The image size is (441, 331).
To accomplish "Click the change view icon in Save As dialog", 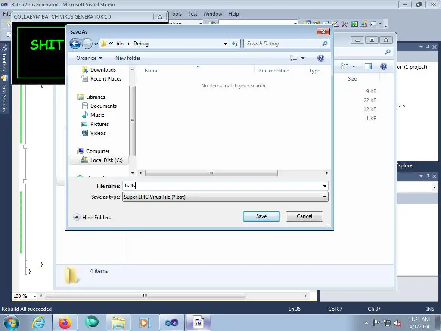I will point(293,58).
